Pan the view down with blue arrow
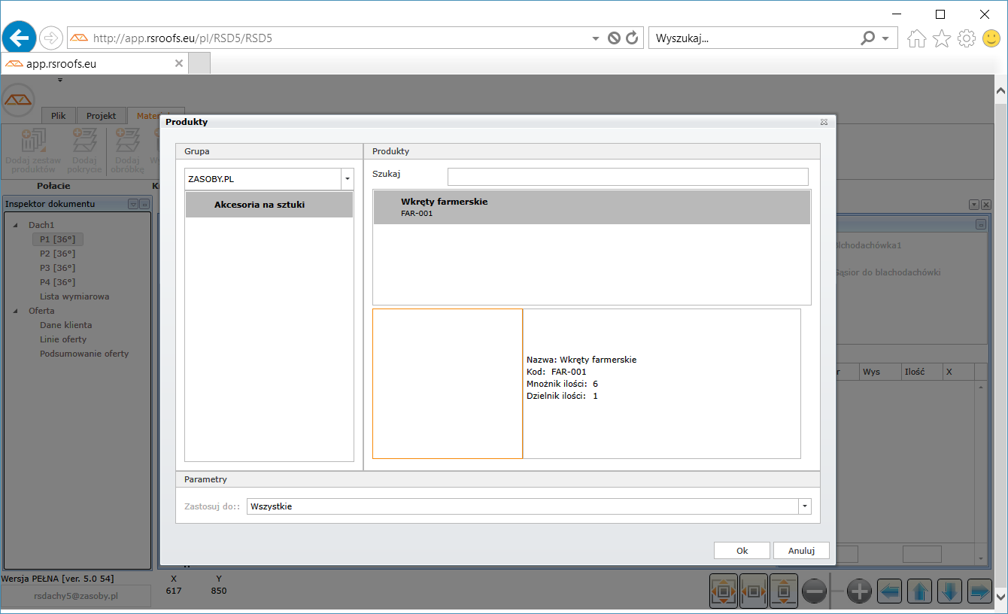 point(949,591)
